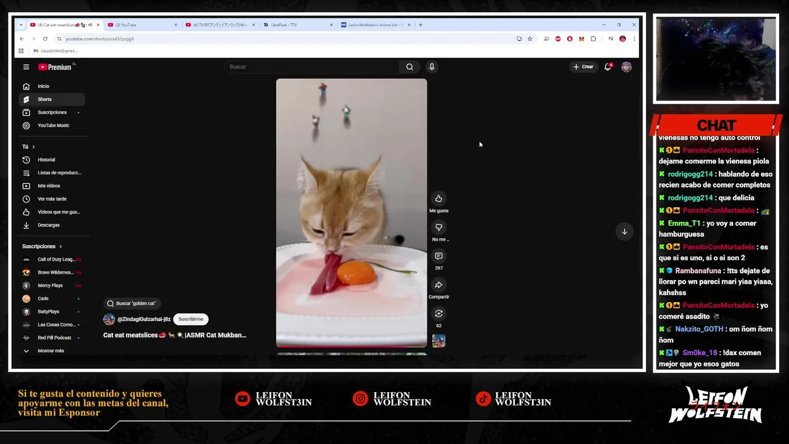Click the Chrome address bar URL
This screenshot has width=789, height=444.
99,39
